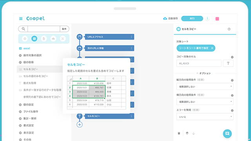Click the セルをコピー panel header icon

[x=178, y=29]
